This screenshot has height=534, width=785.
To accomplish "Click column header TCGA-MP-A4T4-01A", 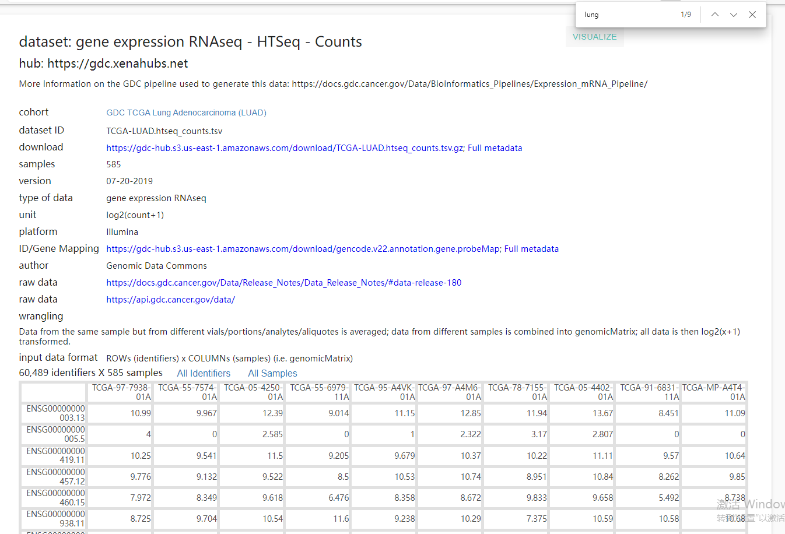I will point(714,392).
